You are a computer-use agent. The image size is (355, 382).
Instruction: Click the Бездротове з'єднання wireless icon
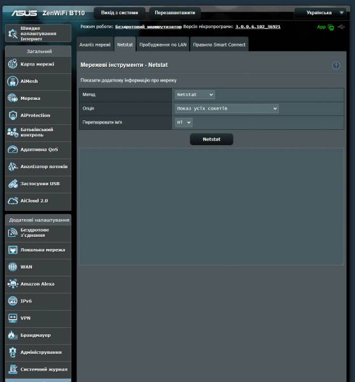pos(13,232)
